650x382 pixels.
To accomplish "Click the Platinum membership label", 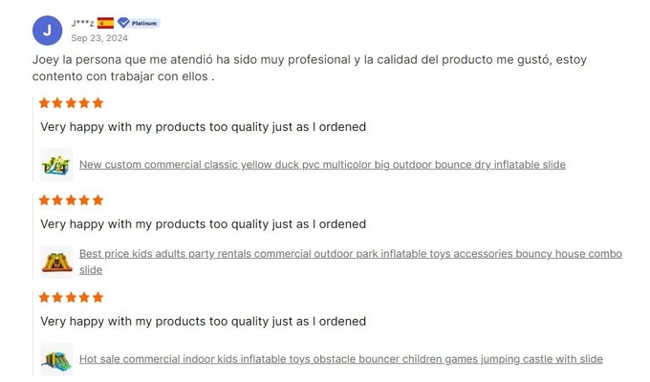I will point(144,23).
